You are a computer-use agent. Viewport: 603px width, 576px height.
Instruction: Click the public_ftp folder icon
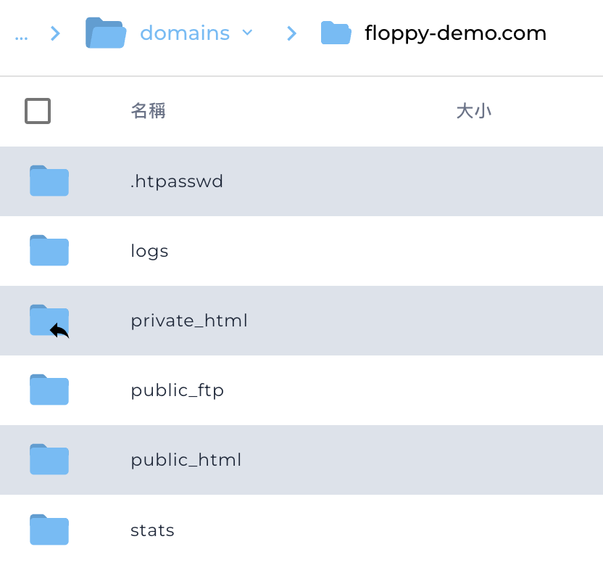pos(49,390)
